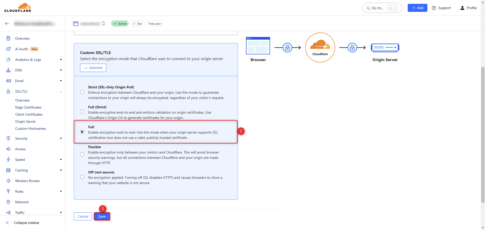Open Workers Routes in the sidebar
485x230 pixels.
[x=27, y=181]
